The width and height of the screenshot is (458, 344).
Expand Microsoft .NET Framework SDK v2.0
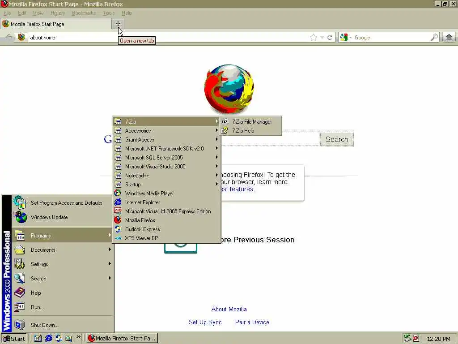[166, 149]
